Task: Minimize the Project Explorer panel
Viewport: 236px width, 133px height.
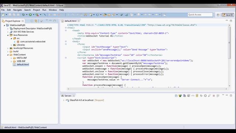Action: (51, 20)
